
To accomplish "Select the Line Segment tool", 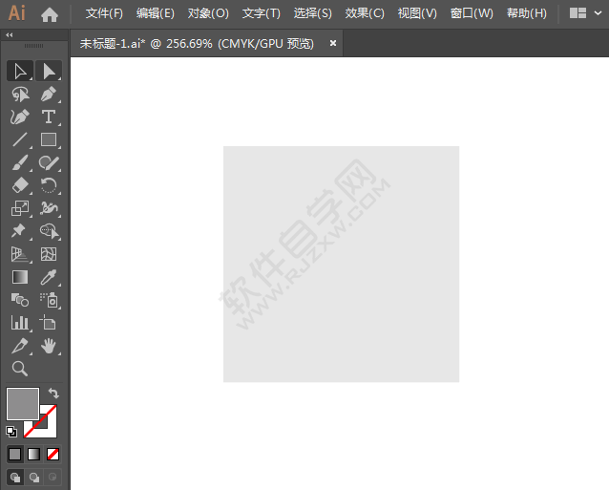I will click(20, 139).
